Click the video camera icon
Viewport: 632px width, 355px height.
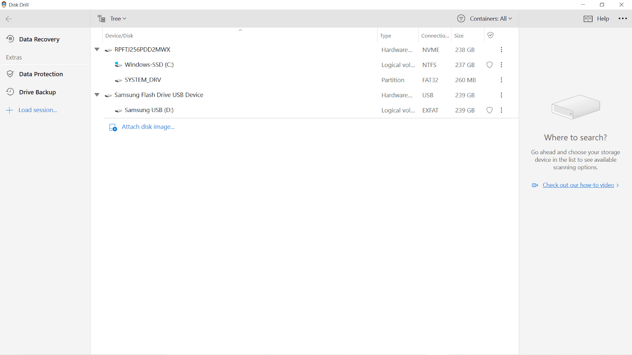535,185
